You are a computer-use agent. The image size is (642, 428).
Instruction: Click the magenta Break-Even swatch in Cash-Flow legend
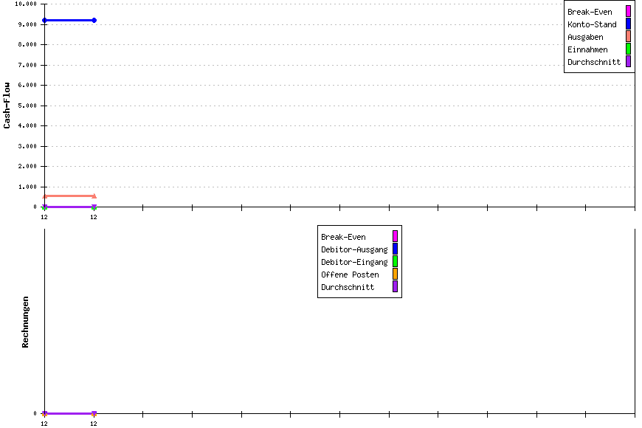click(x=628, y=11)
